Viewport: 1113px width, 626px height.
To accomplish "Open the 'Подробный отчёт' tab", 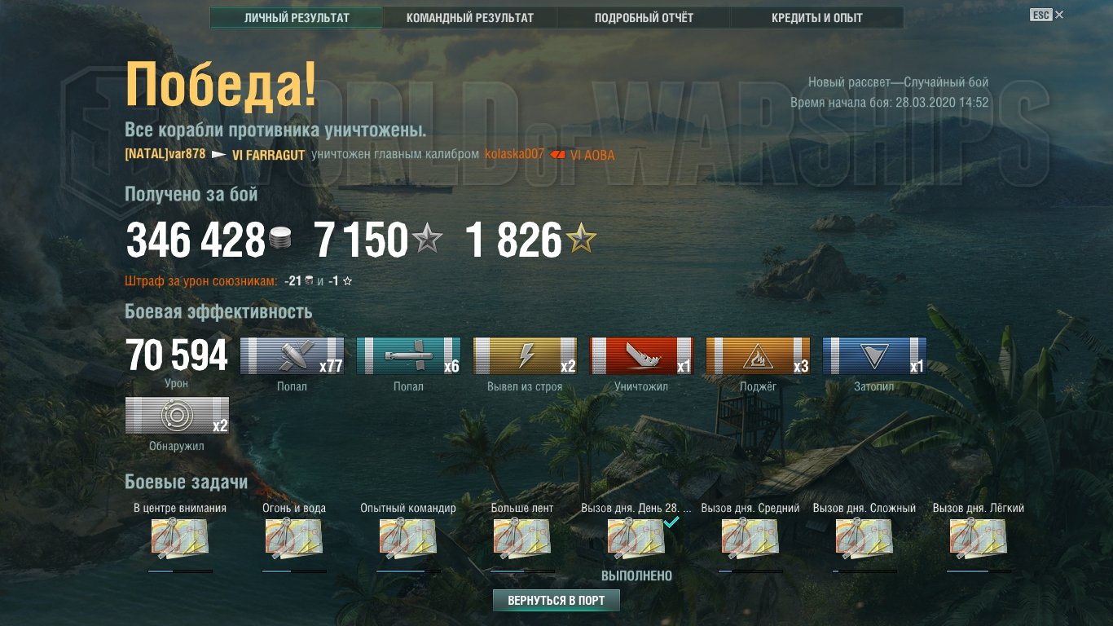I will [x=644, y=18].
